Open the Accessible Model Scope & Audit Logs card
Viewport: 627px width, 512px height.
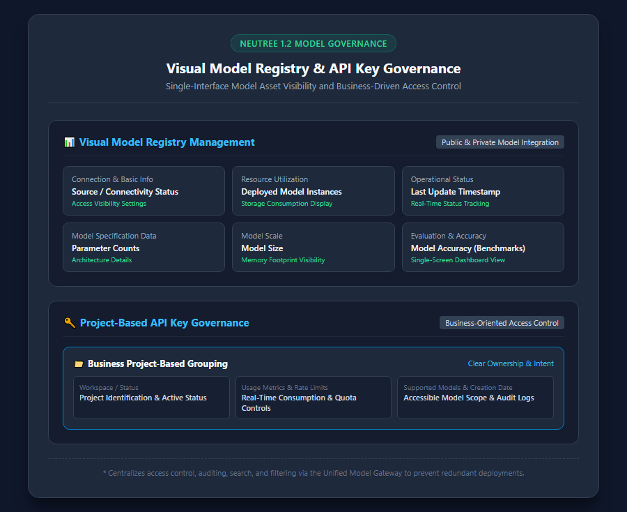tap(475, 398)
